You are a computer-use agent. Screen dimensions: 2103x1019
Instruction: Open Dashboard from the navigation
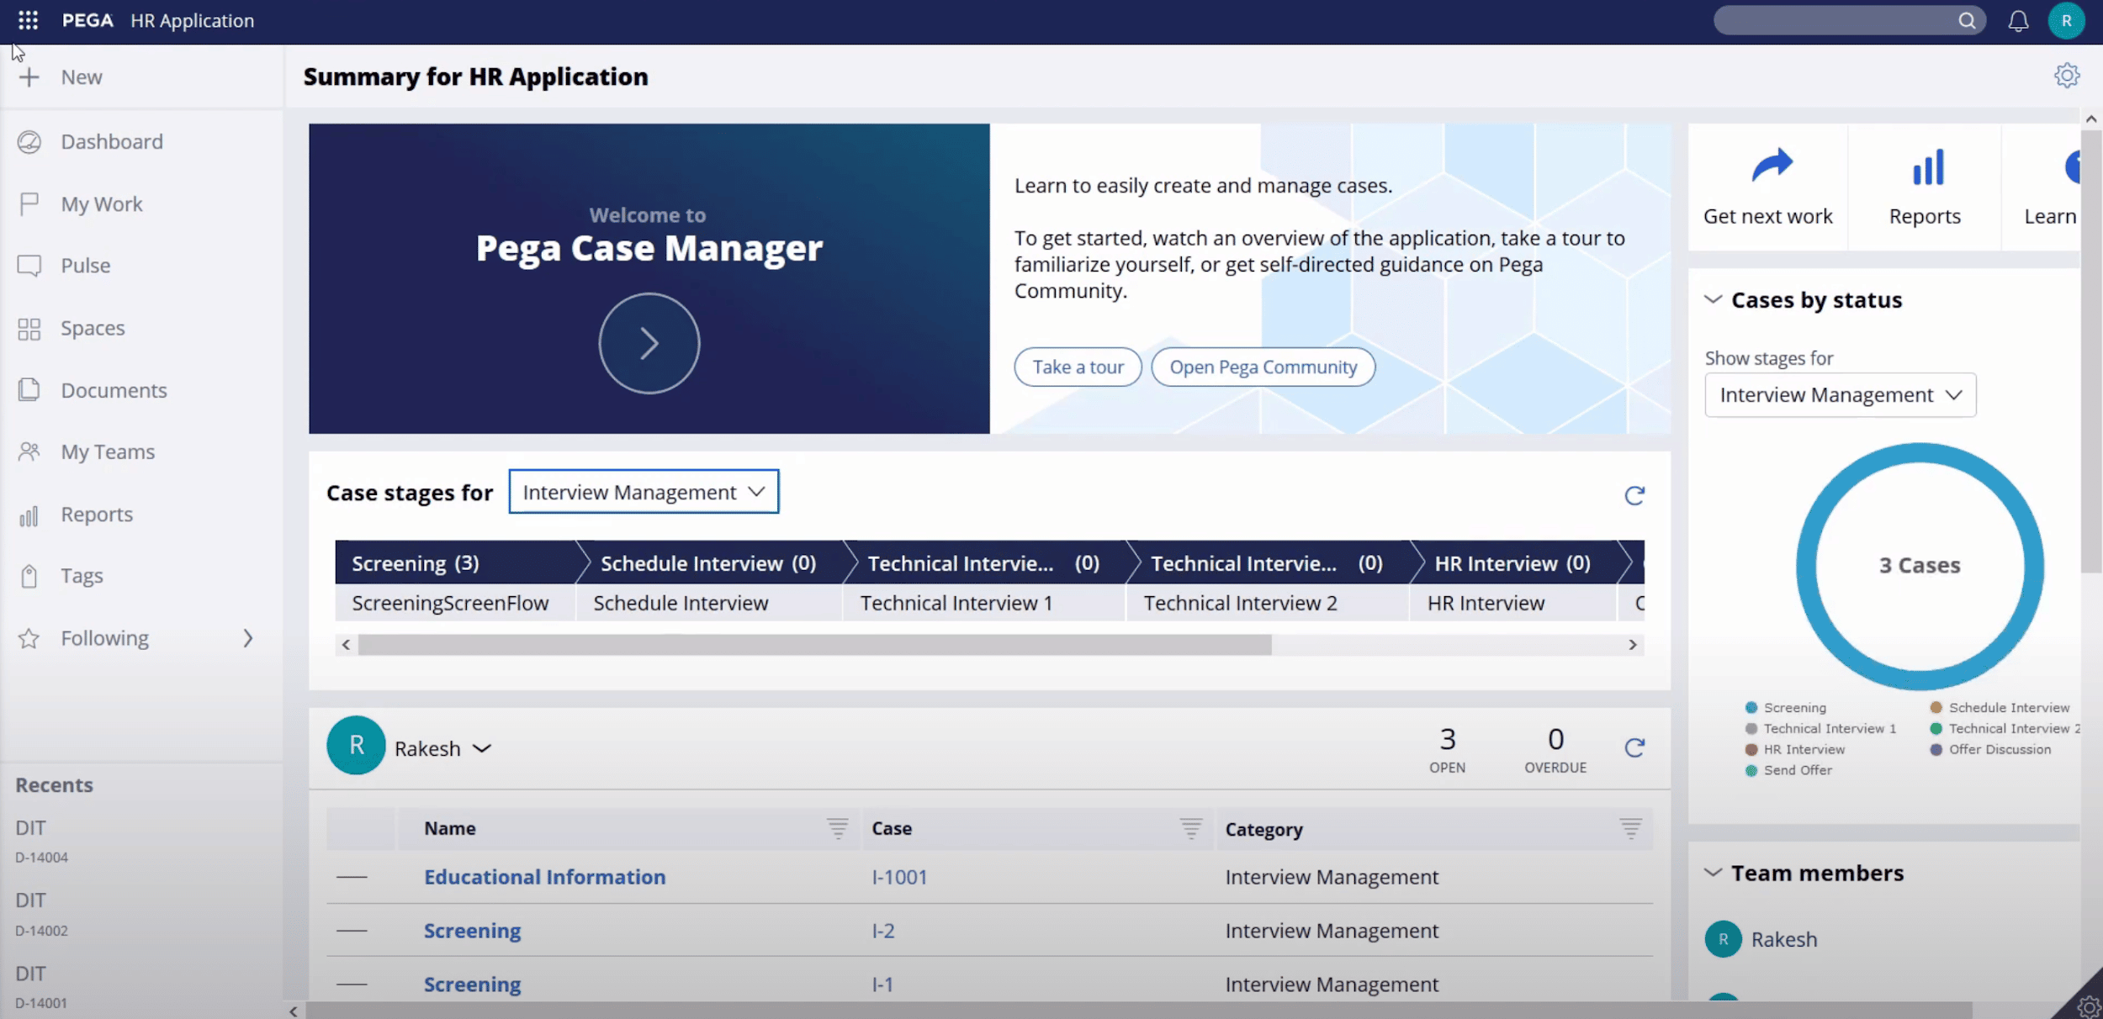click(x=112, y=142)
